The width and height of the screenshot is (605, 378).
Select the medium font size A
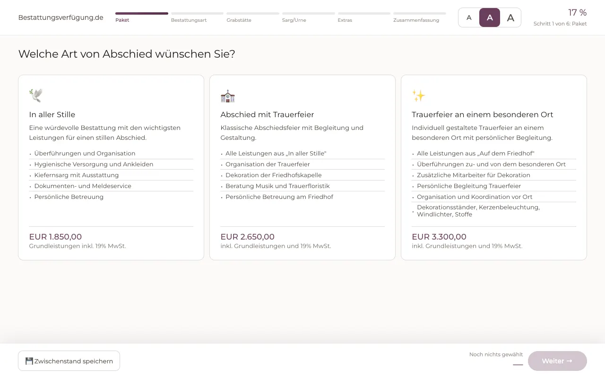coord(490,17)
